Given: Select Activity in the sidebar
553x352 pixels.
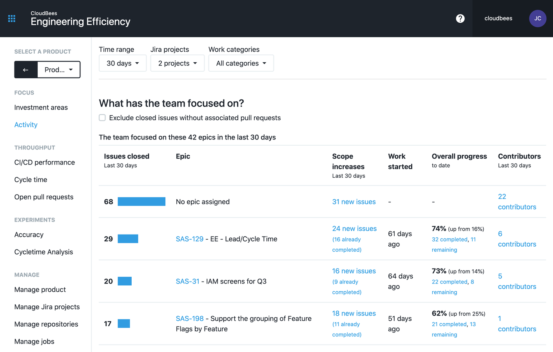Looking at the screenshot, I should (26, 125).
